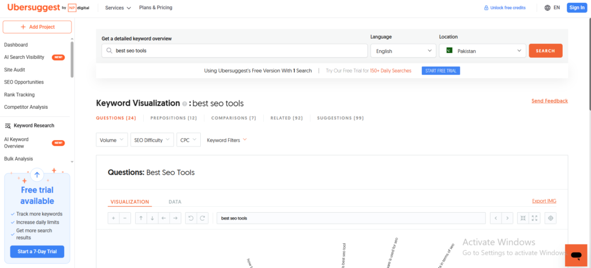Open the orange chat widget icon

click(x=575, y=255)
